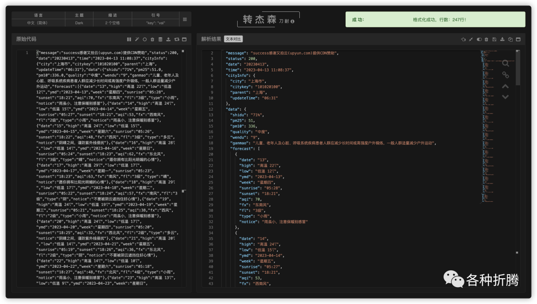Click the "aqi": 70 line
537x304 pixels.
[x=251, y=199]
